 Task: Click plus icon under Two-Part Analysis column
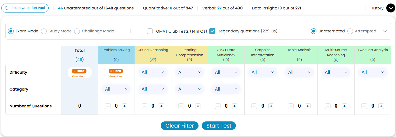[381, 106]
